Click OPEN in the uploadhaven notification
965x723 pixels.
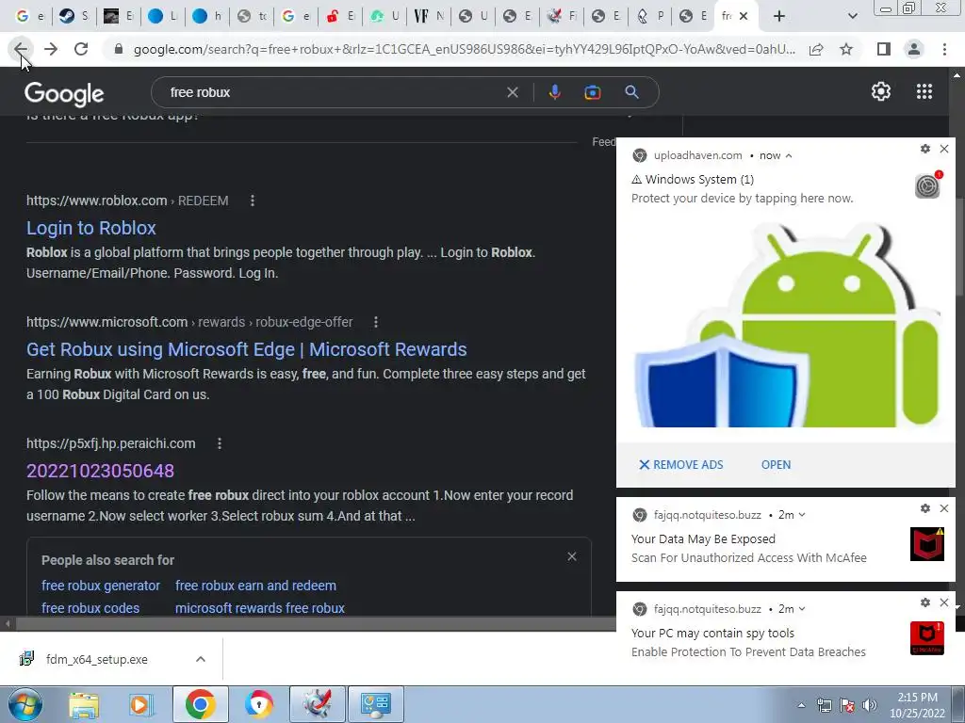tap(776, 465)
